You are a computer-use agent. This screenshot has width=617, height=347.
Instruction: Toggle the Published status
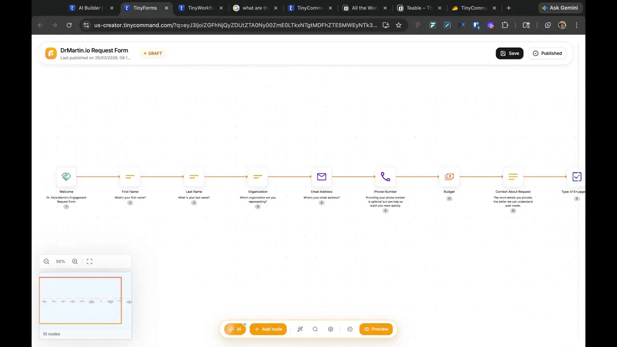(547, 53)
